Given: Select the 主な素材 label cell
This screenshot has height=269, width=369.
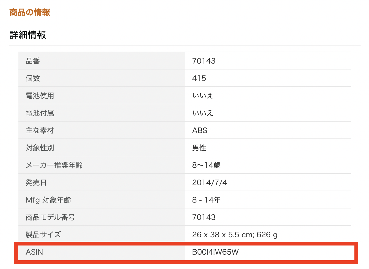Looking at the screenshot, I should (x=102, y=130).
